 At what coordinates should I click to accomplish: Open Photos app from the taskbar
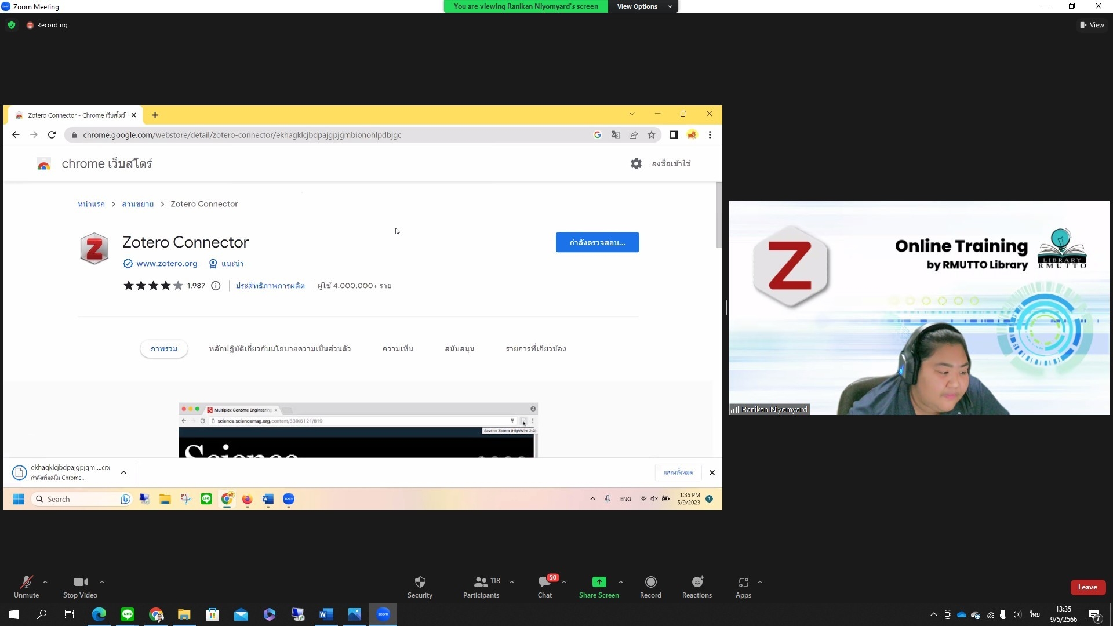(355, 614)
